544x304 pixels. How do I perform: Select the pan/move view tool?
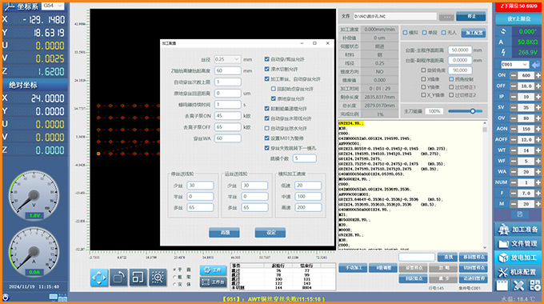pos(99,278)
